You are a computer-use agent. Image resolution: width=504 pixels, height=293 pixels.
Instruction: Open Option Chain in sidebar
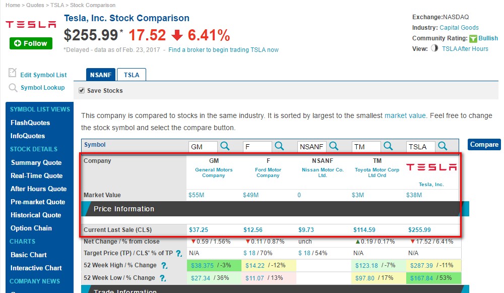point(31,228)
